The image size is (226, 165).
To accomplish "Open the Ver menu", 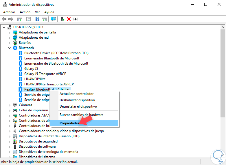I will (x=37, y=12).
